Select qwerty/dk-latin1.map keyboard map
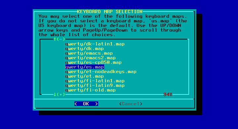 point(95,44)
